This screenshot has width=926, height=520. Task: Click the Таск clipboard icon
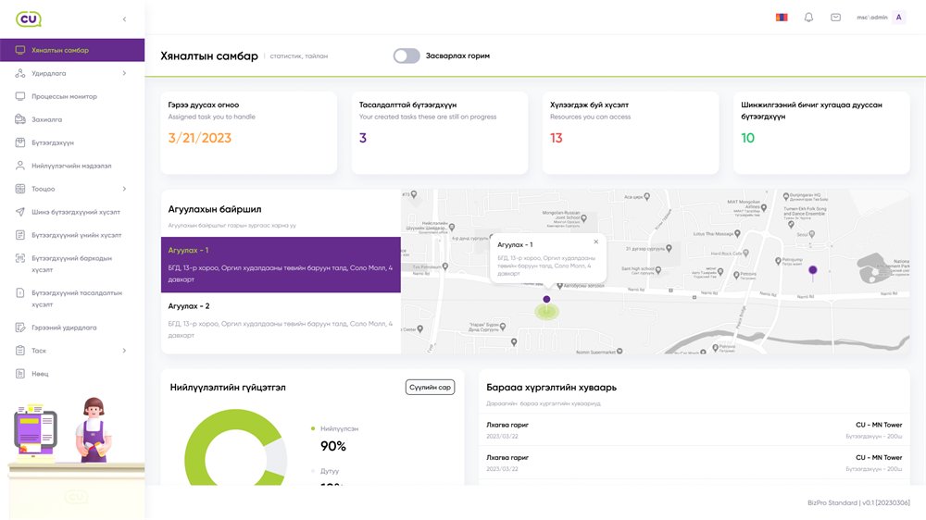click(20, 351)
